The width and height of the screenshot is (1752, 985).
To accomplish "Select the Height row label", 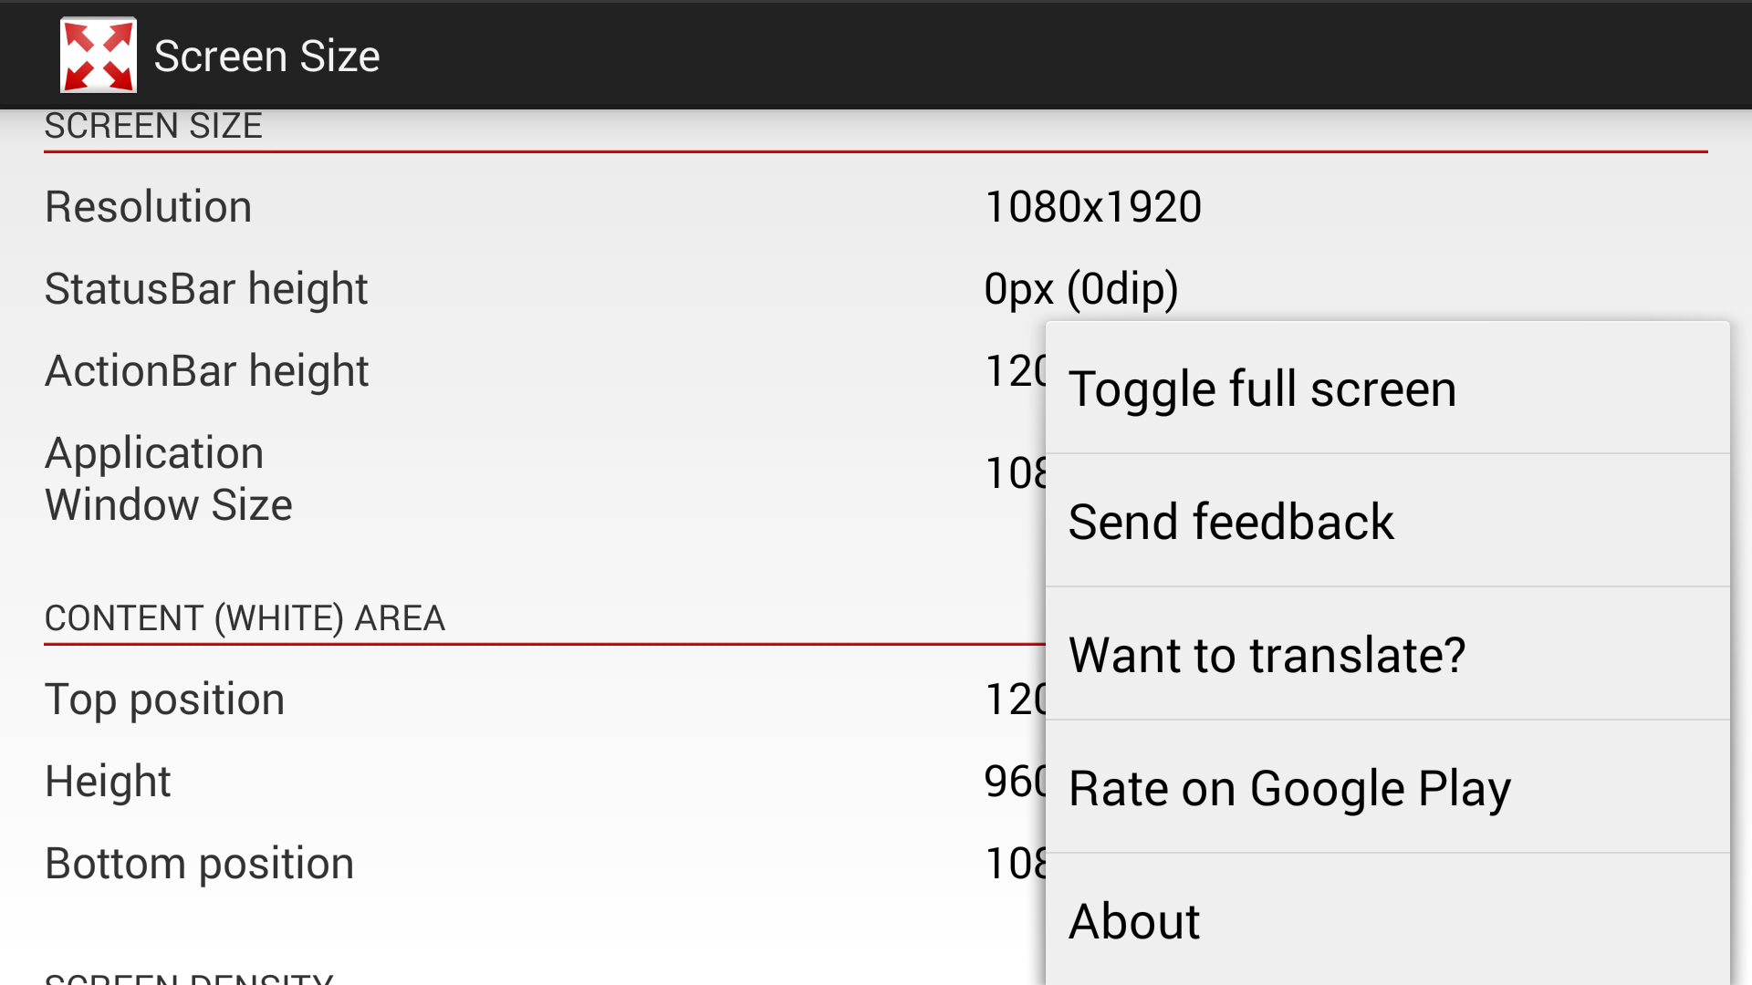I will (x=108, y=782).
